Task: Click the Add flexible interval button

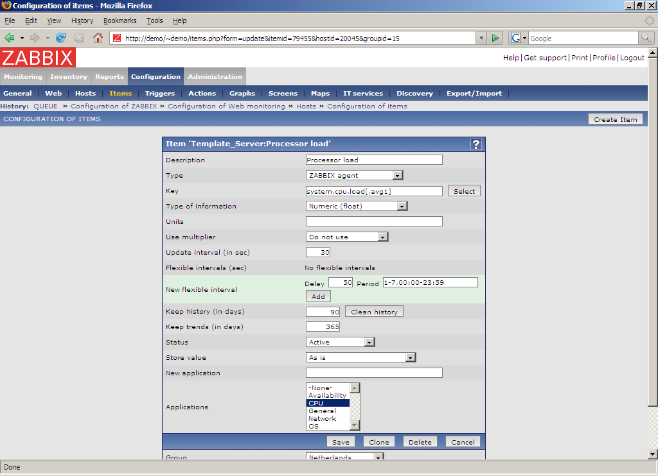Action: point(318,296)
